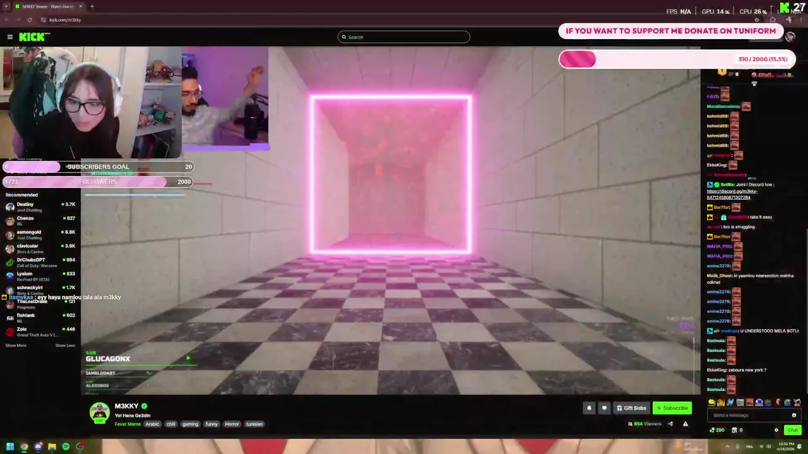Viewport: 808px width, 454px height.
Task: Follow channel with heart button
Action: (604, 408)
